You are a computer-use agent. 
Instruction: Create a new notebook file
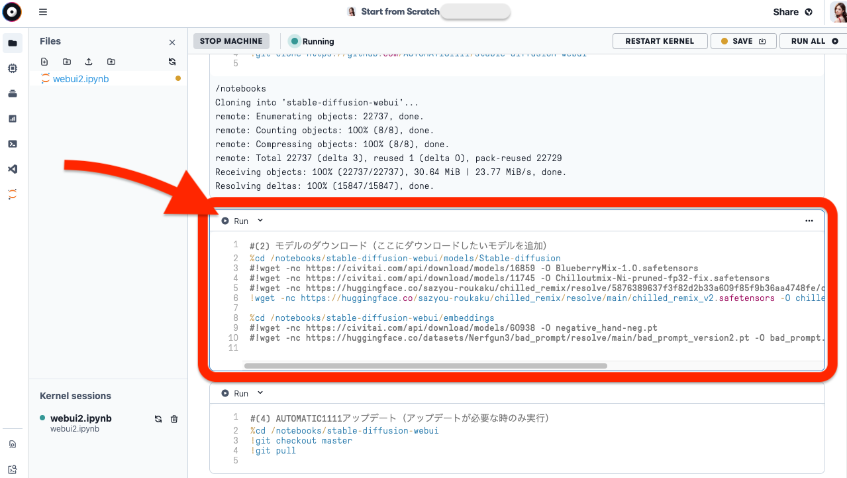point(44,61)
